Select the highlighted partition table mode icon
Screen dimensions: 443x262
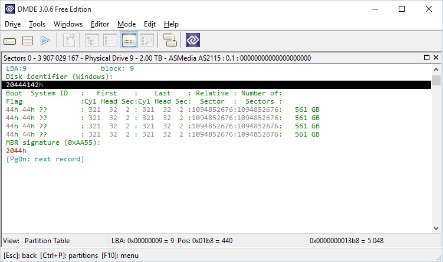[129, 40]
